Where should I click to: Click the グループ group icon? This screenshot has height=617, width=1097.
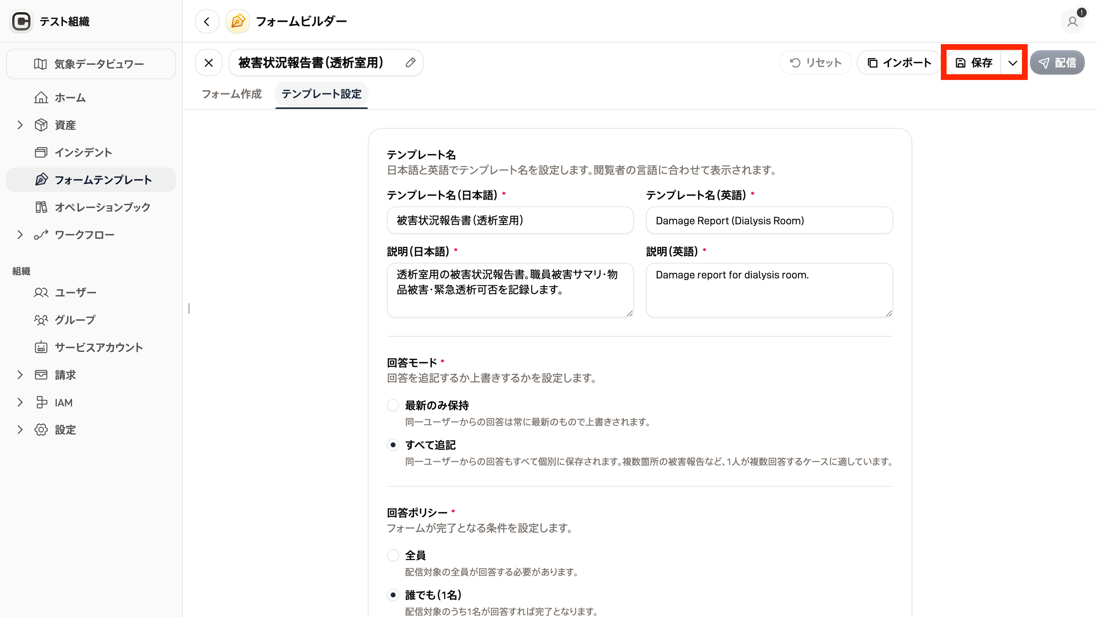41,320
